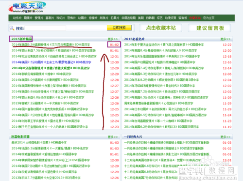
Task: Open the 《麦兜我和我妈妈》 movie link
Action: point(50,109)
